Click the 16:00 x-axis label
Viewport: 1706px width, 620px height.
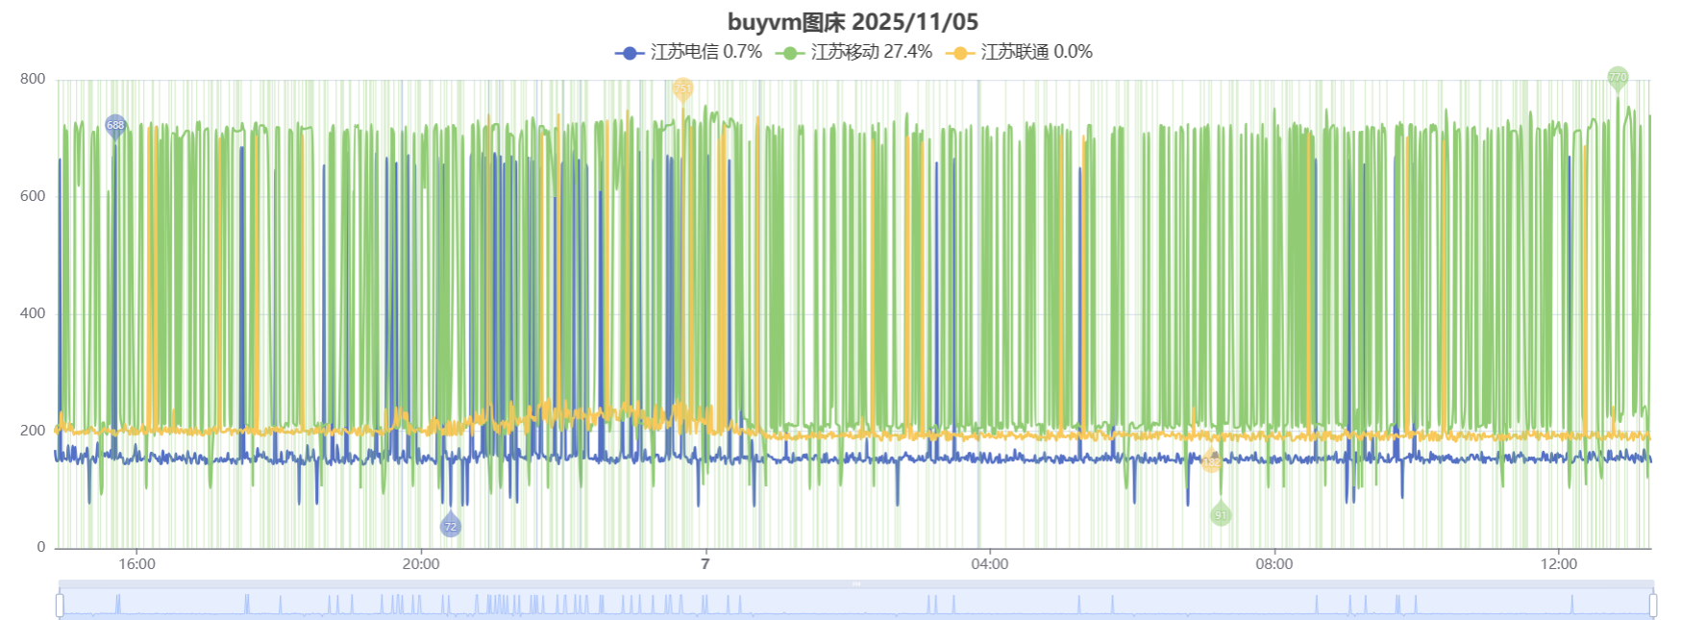tap(136, 564)
